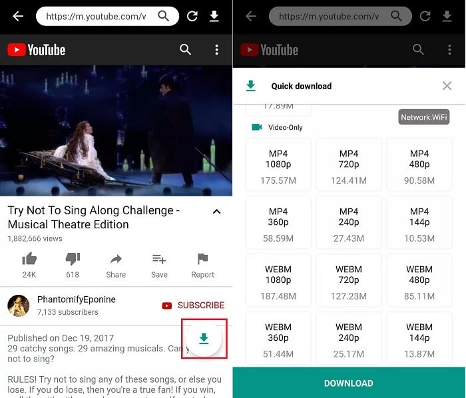Open the PhantomifyEponine channel name

[77, 299]
